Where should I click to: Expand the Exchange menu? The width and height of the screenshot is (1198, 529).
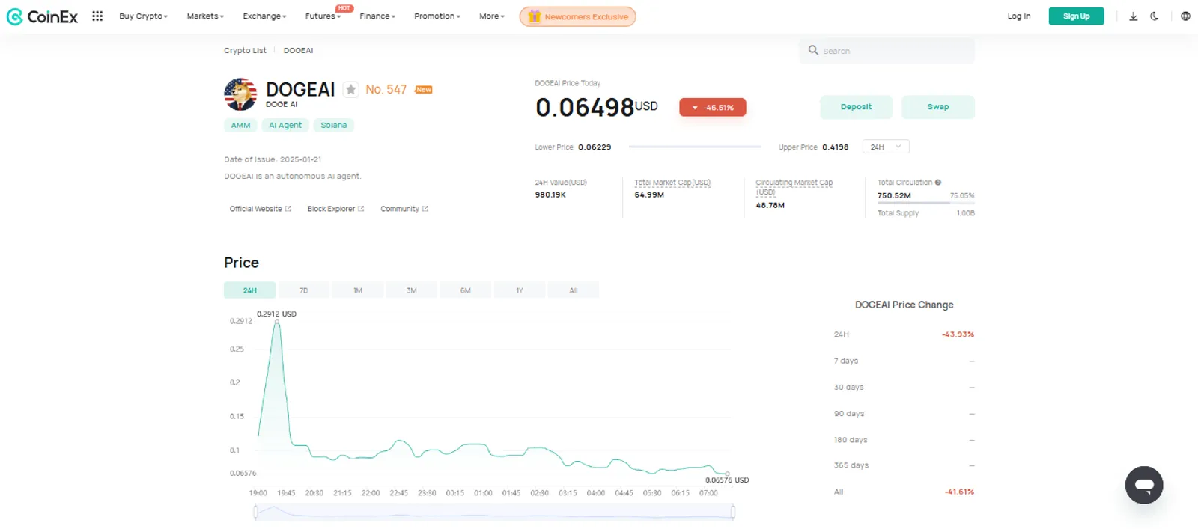[x=264, y=16]
